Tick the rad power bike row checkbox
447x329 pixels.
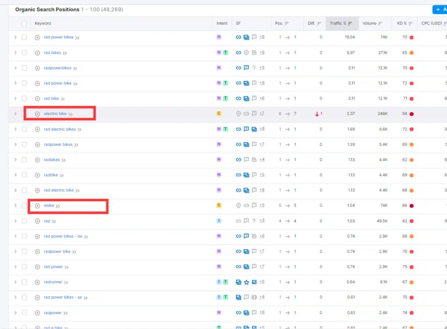click(x=24, y=83)
